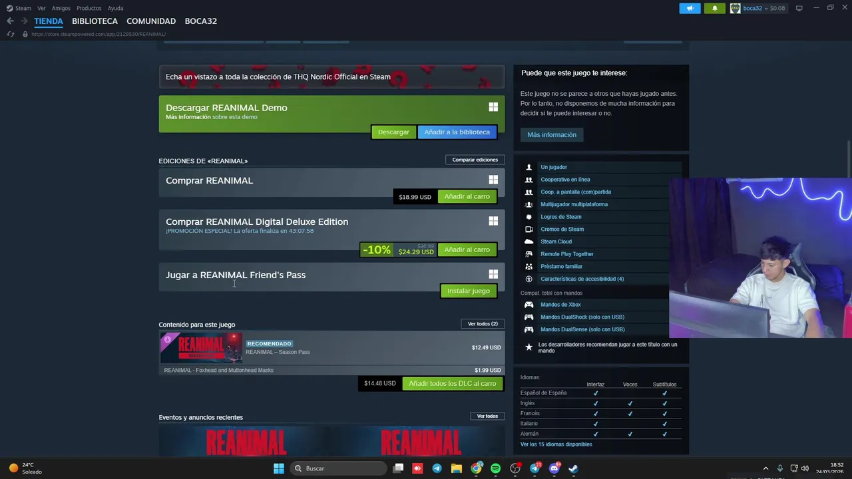Open the Ver menu
The width and height of the screenshot is (852, 479).
41,8
